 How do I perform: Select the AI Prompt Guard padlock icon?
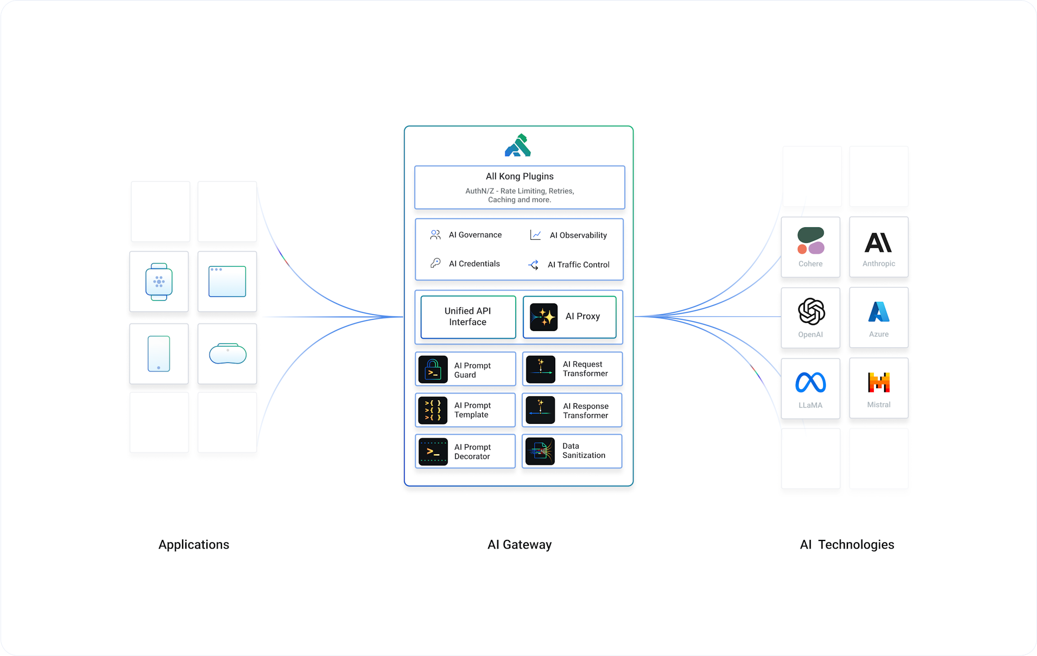coord(433,369)
